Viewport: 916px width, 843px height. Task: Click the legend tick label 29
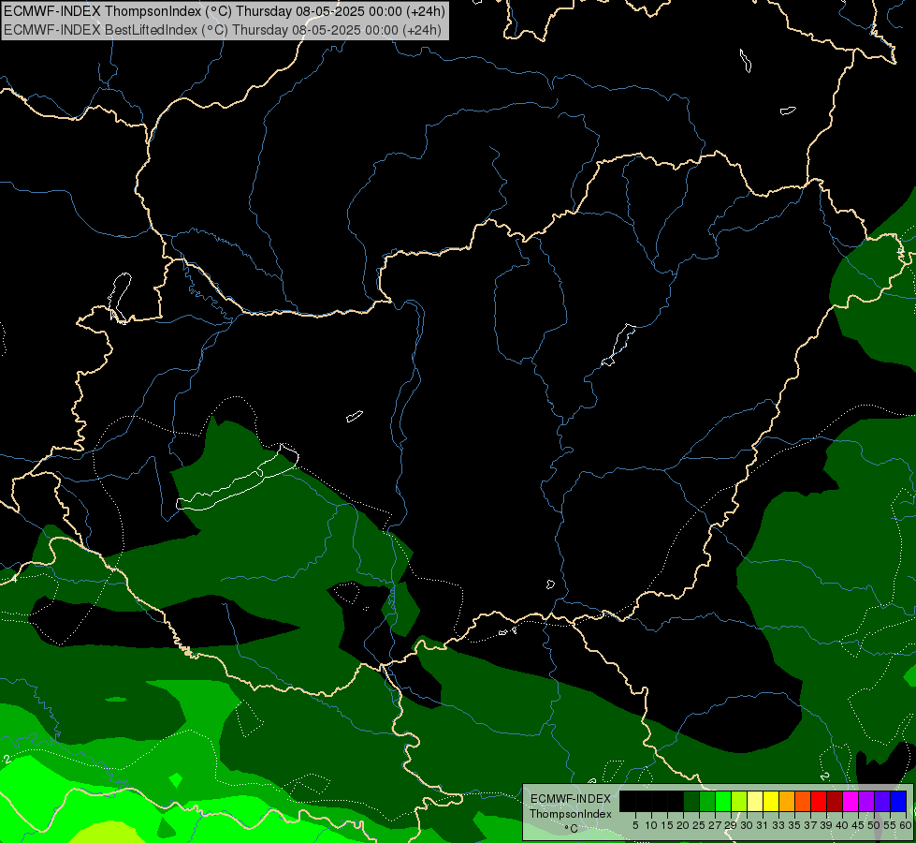pyautogui.click(x=731, y=825)
